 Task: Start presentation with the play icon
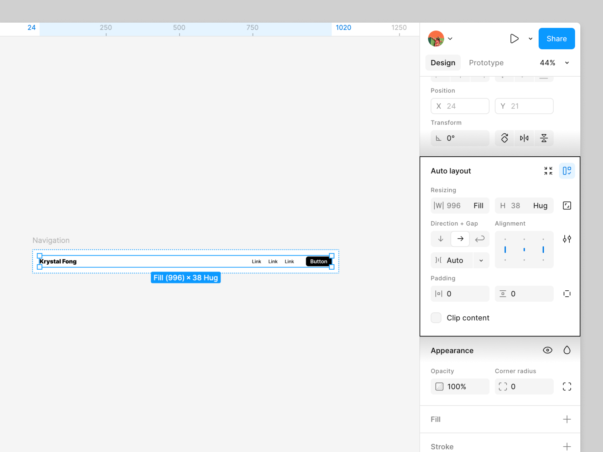(x=514, y=39)
